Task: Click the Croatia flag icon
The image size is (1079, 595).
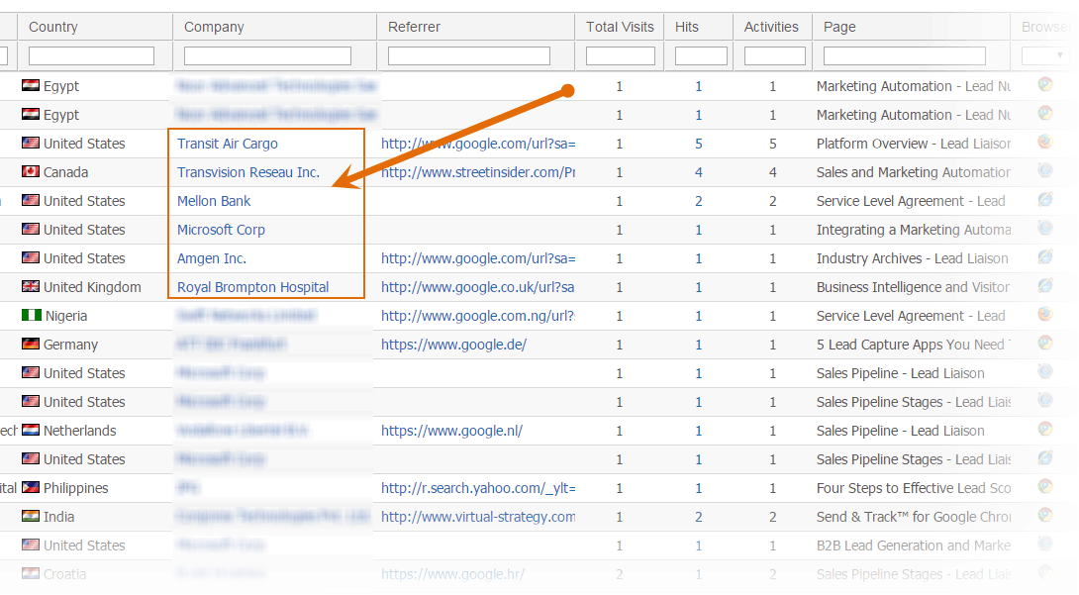Action: click(x=31, y=573)
